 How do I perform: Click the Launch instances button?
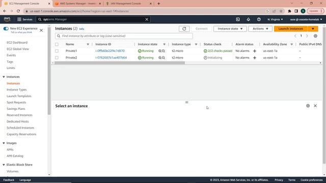coord(291,28)
